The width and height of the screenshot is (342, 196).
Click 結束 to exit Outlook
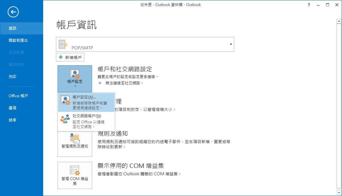[x=13, y=120]
